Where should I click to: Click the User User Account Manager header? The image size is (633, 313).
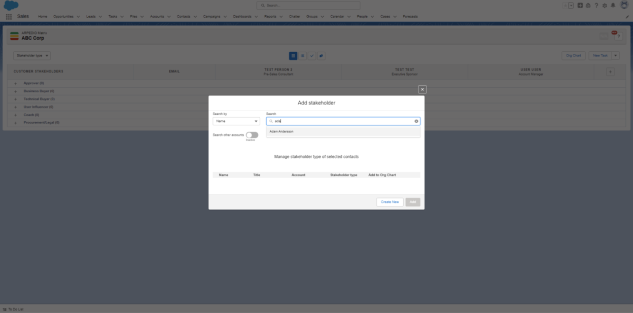[531, 72]
